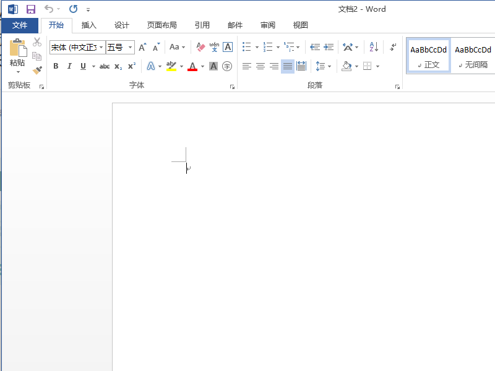495x371 pixels.
Task: Open the font name dropdown
Action: coord(101,48)
